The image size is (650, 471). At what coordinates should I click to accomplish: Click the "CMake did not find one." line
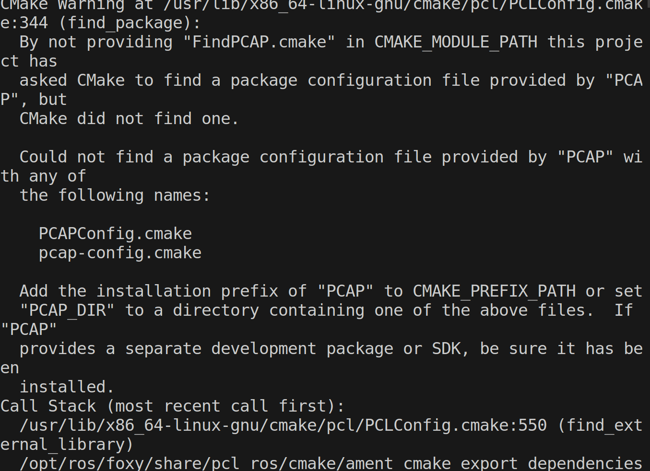click(x=129, y=119)
